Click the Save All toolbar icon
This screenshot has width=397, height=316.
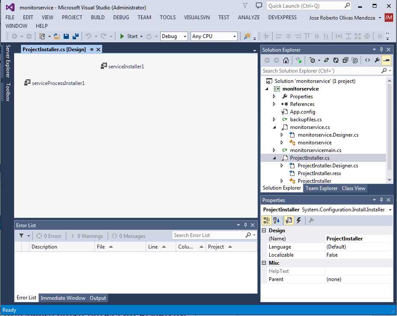(76, 36)
